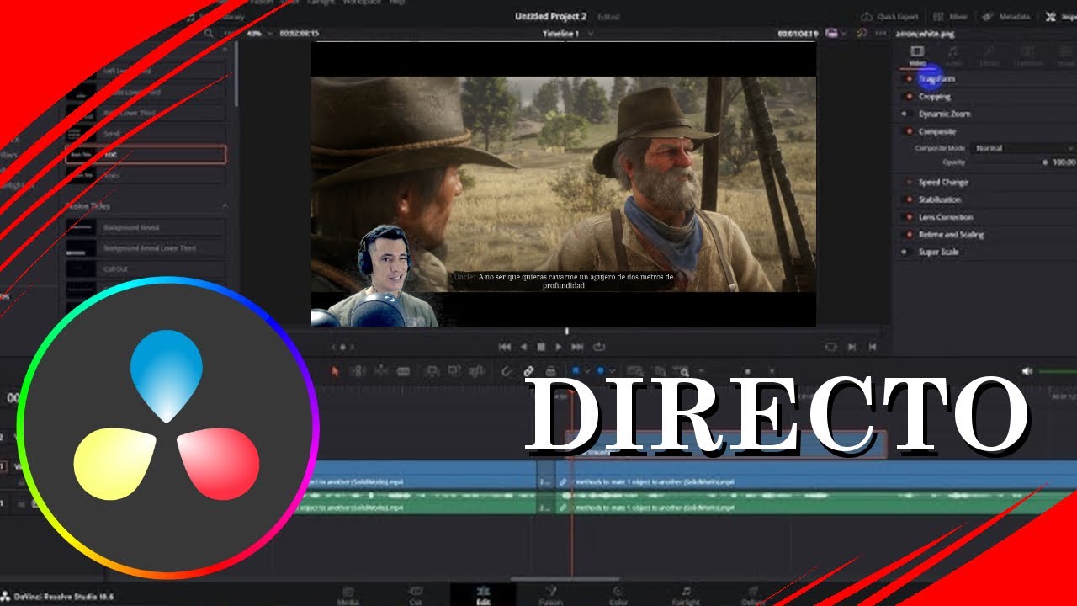Toggle Linked Selection chain icon
Viewport: 1077px width, 606px height.
pos(528,371)
